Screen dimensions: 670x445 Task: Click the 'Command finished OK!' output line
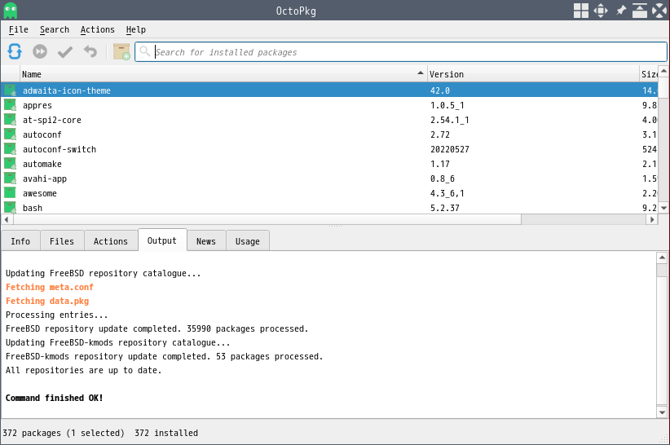(54, 398)
